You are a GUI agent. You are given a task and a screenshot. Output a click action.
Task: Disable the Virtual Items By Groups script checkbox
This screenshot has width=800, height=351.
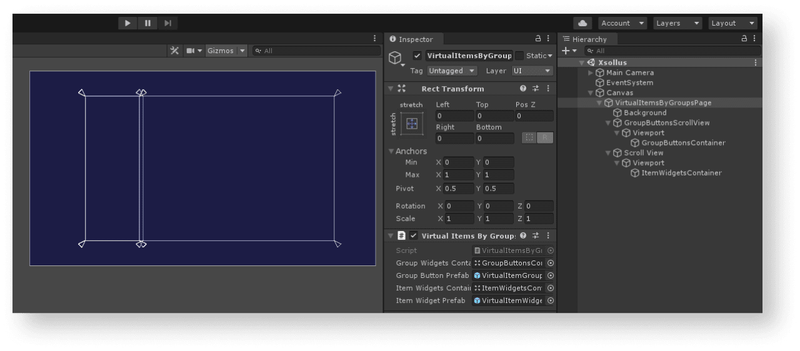coord(413,235)
